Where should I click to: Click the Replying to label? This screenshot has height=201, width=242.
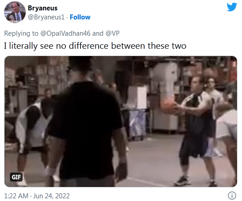pyautogui.click(x=21, y=33)
